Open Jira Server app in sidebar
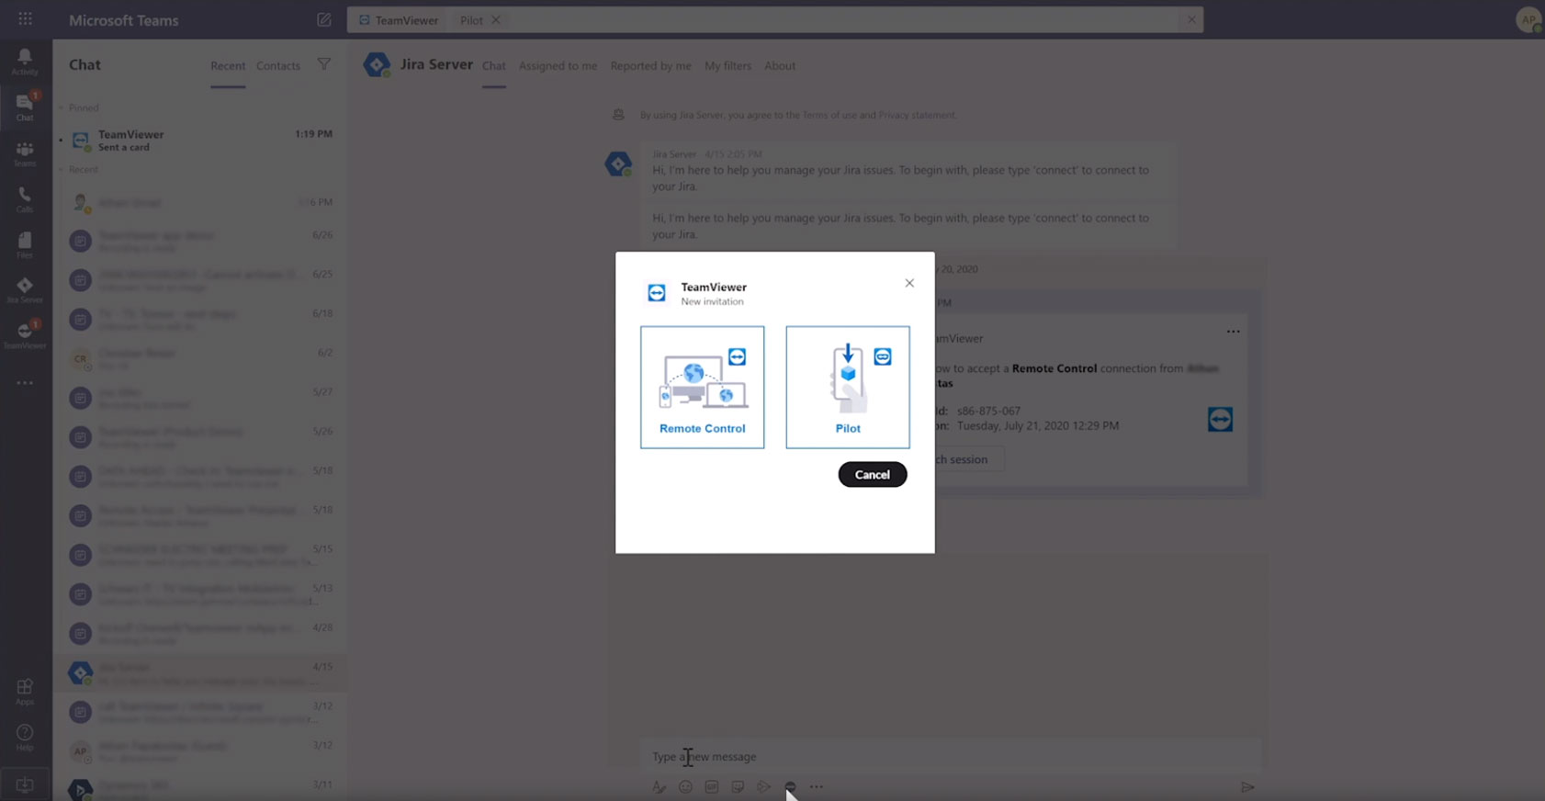 click(25, 290)
